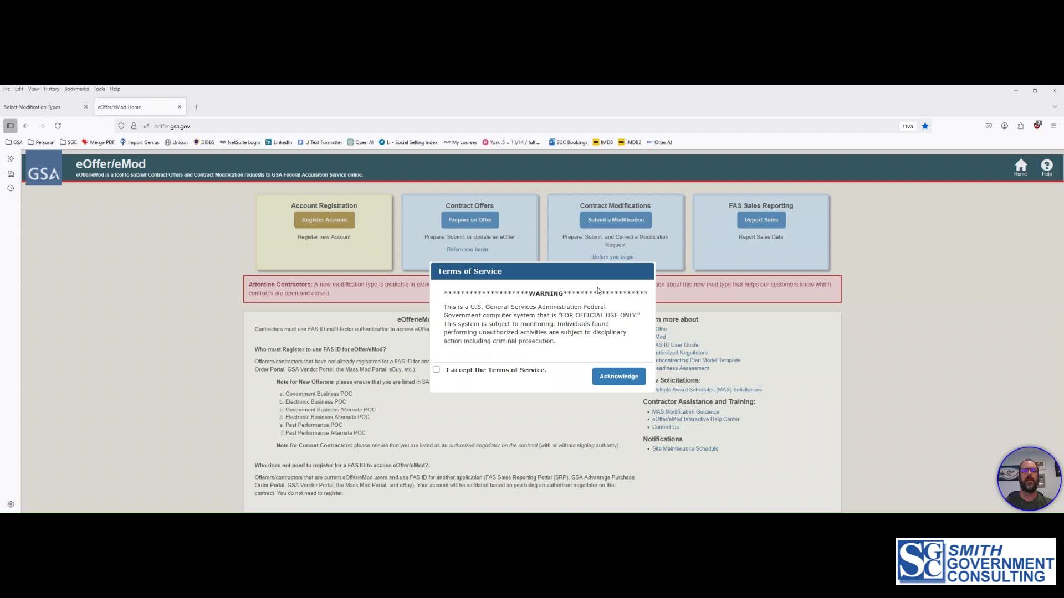Open the Pocket save icon

[989, 126]
